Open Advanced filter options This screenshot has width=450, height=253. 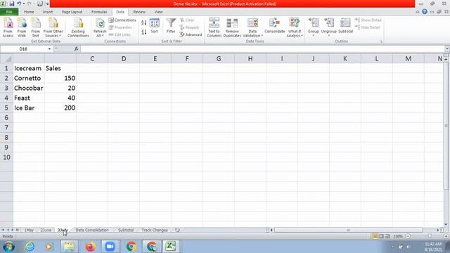click(x=191, y=34)
